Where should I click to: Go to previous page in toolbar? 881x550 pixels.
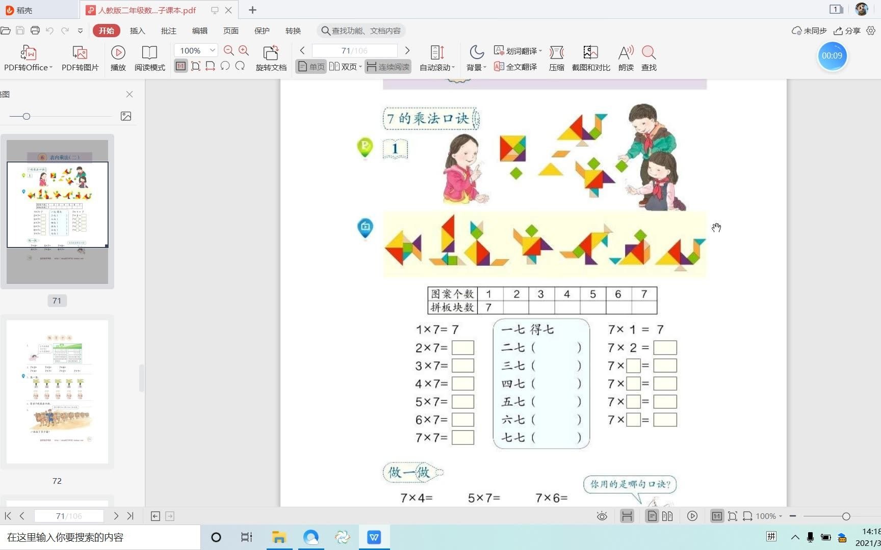pos(302,50)
